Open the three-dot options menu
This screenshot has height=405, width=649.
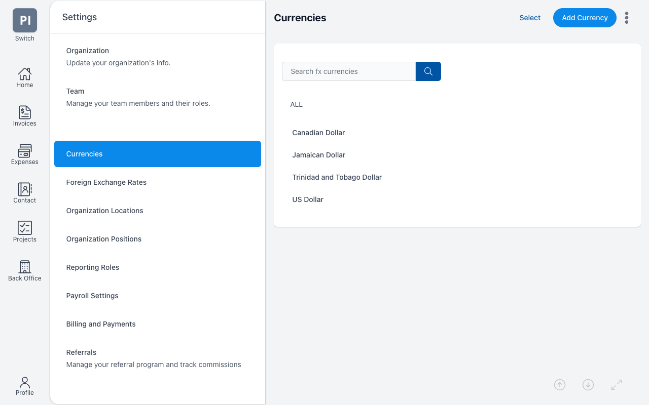click(x=627, y=18)
